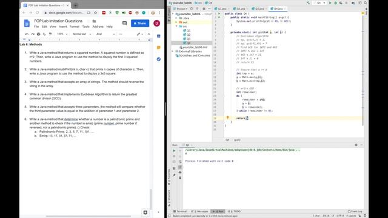
Task: Click the locate file target icon in Project panel
Action: click(192, 8)
